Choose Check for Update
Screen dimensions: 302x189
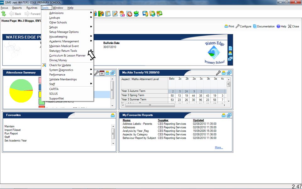60,65
